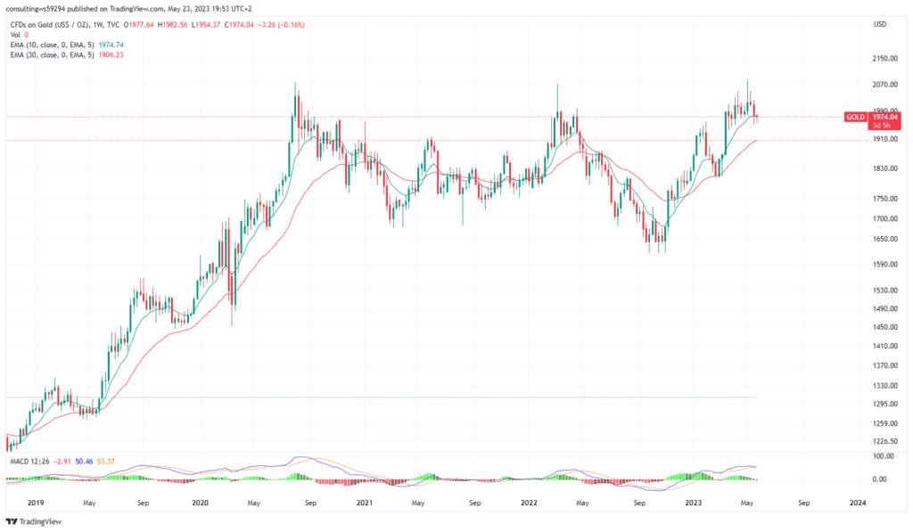
Task: Click the EMA 10 value 1974.74
Action: coord(107,44)
